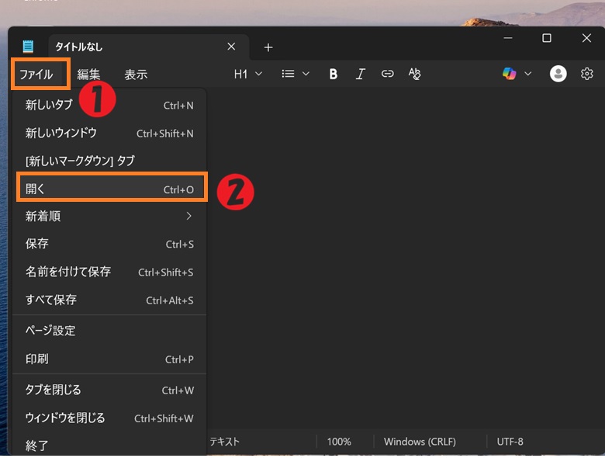This screenshot has height=458, width=605.
Task: Choose 保存 menu item
Action: tap(109, 244)
